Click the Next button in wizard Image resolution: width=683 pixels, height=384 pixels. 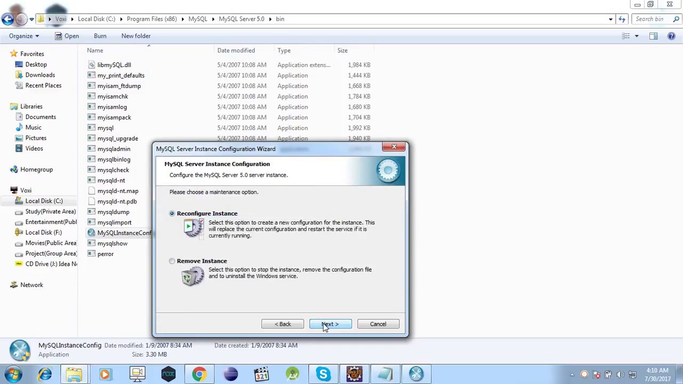(330, 324)
